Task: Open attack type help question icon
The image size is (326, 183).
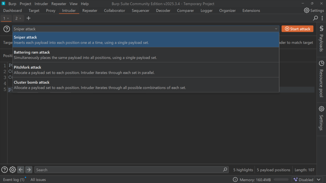Action: click(7, 29)
